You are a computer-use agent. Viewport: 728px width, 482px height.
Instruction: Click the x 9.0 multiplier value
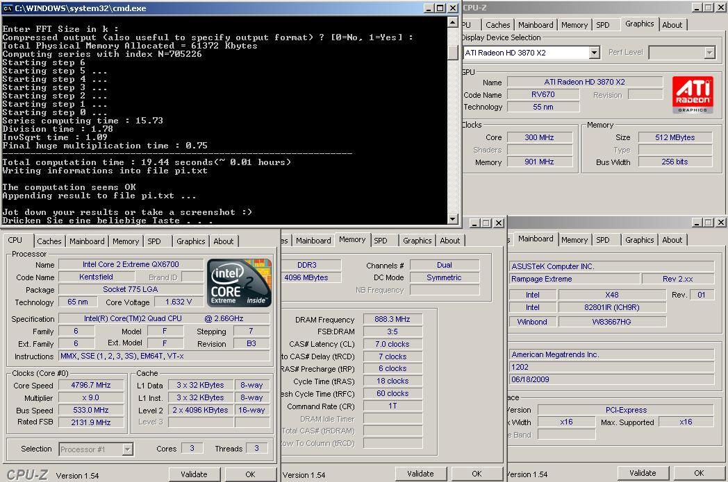tap(91, 397)
